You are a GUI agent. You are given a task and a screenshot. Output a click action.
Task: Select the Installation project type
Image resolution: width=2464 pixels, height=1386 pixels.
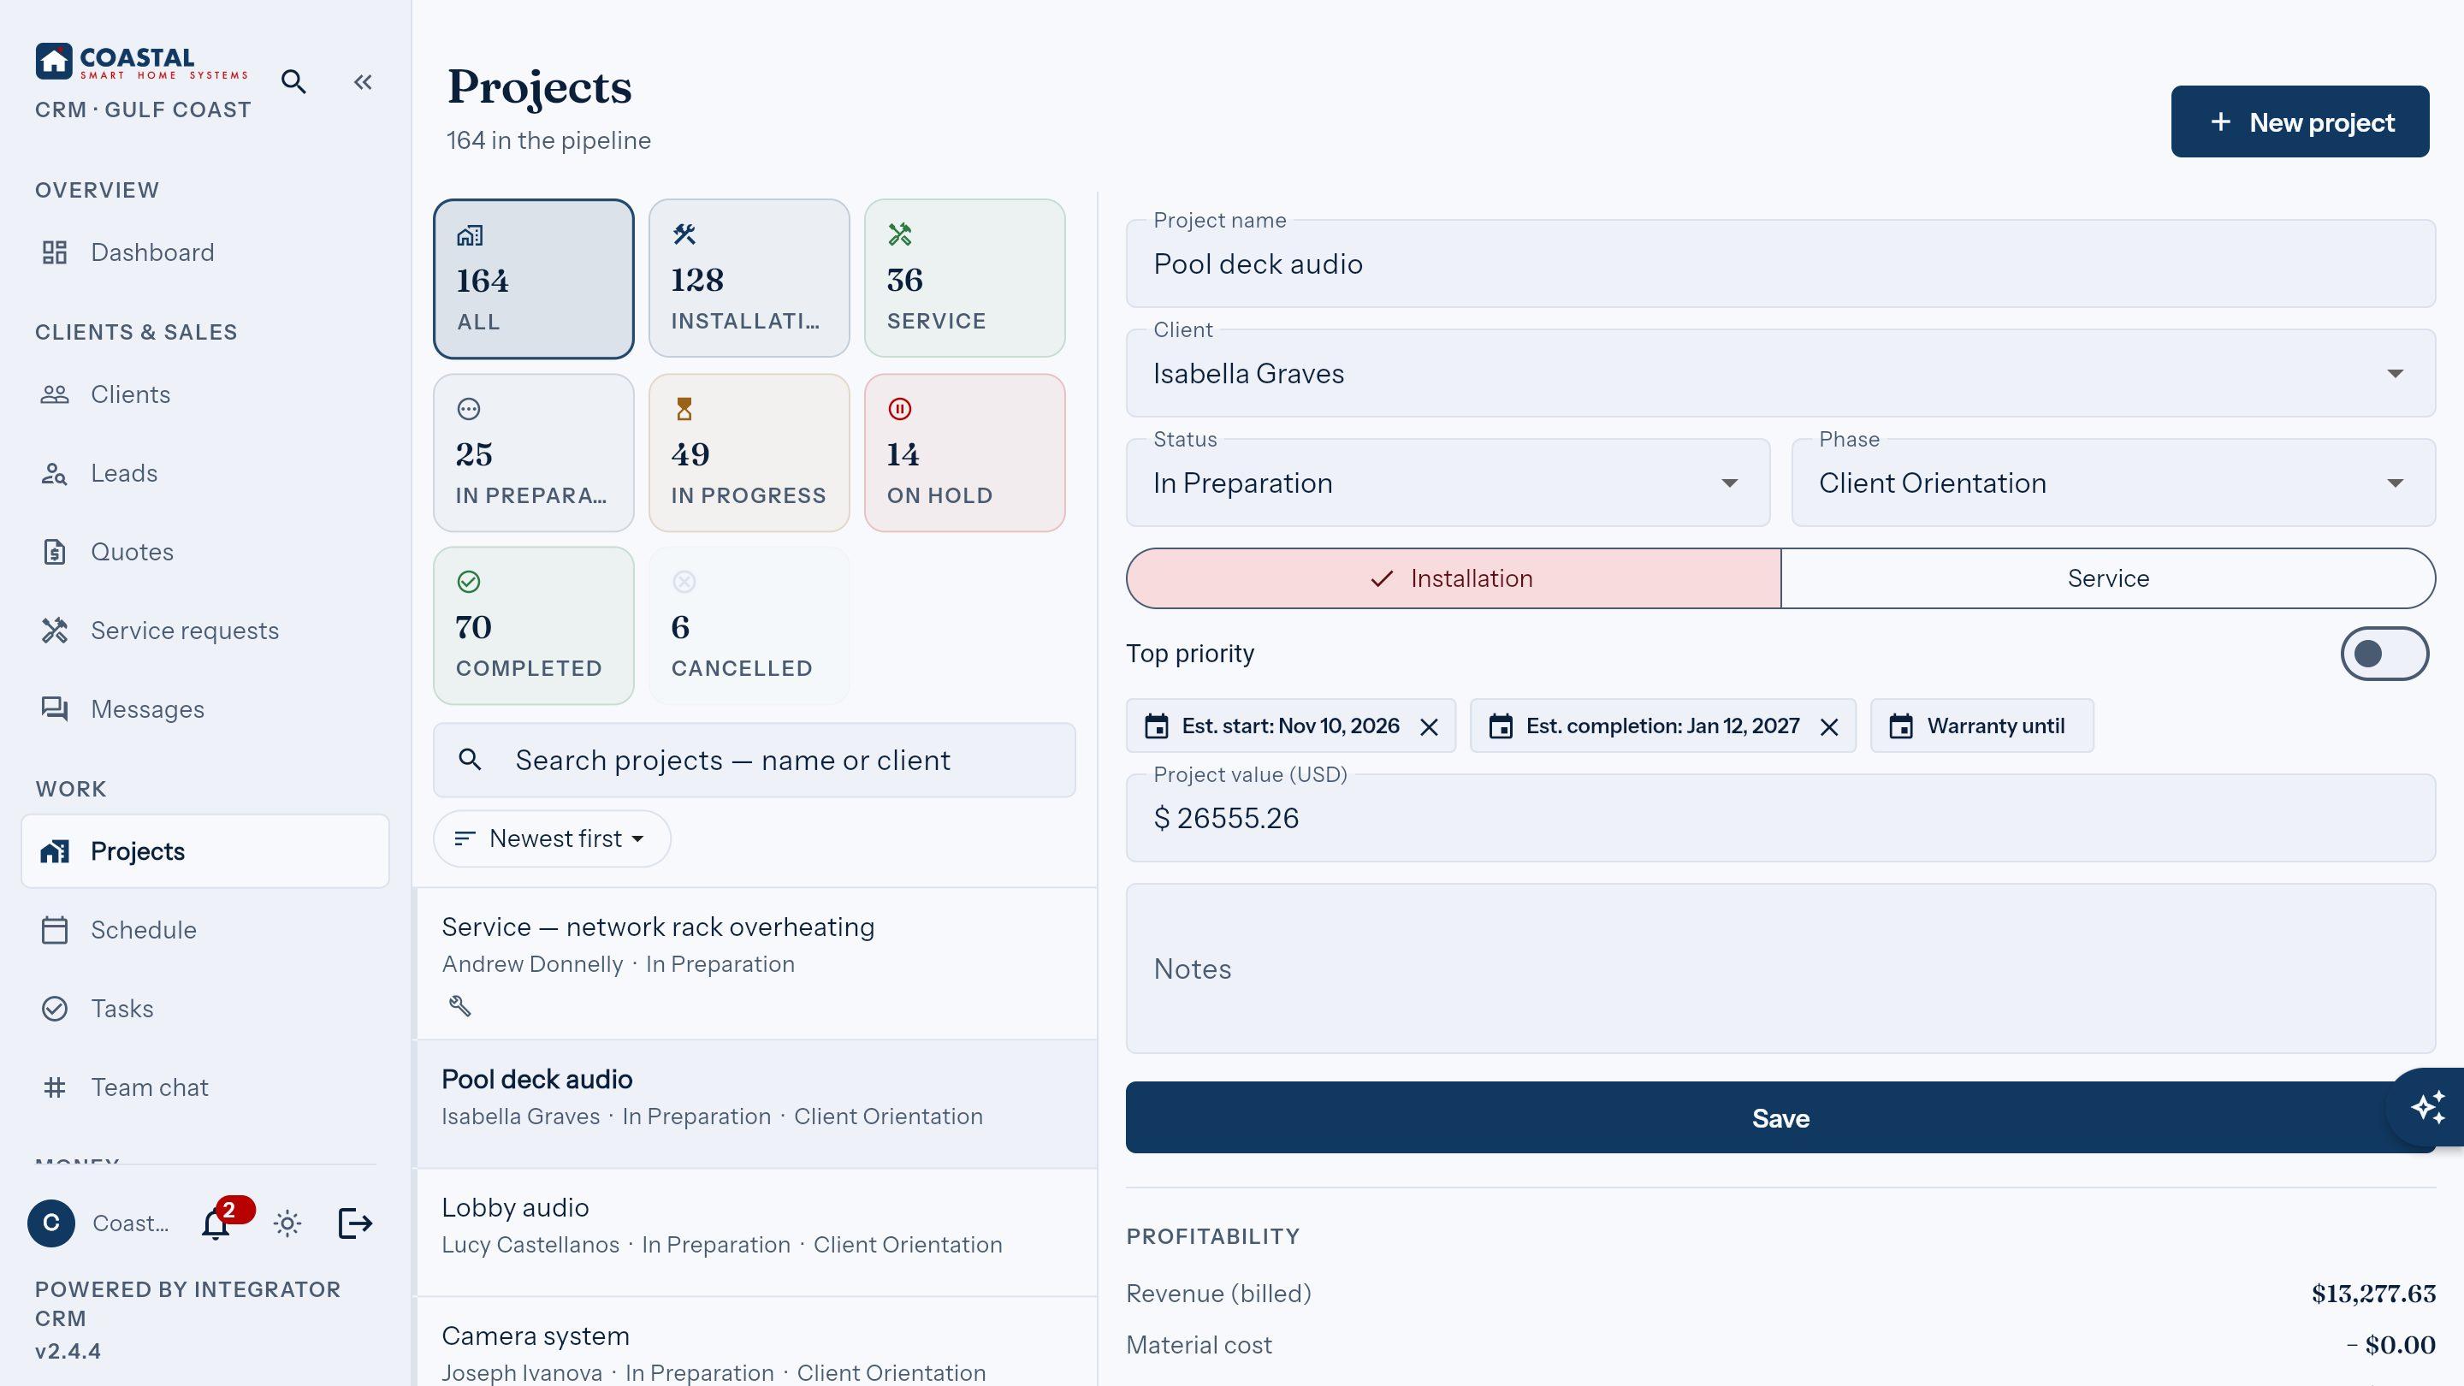pos(1453,578)
